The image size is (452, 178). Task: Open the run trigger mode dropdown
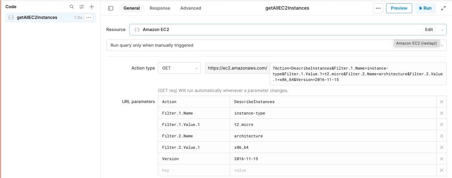click(442, 46)
